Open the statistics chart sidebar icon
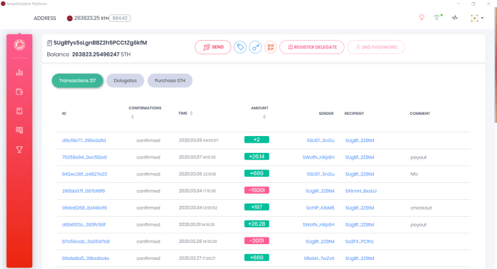The image size is (497, 269). (19, 72)
